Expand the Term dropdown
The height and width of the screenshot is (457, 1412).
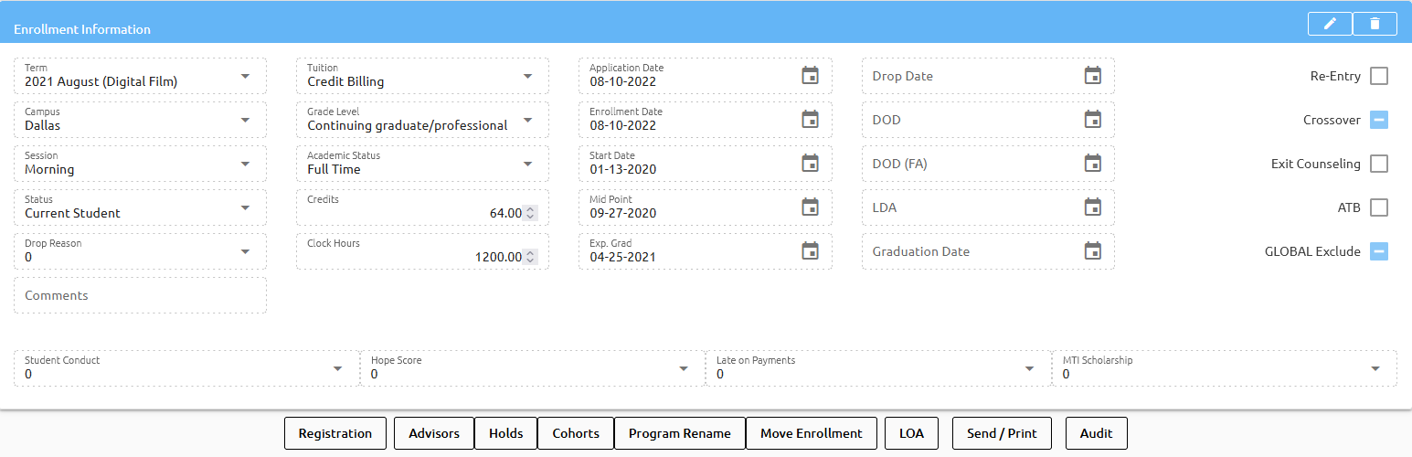click(245, 76)
